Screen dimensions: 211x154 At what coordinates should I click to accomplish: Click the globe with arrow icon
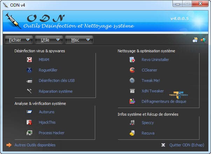(203, 40)
